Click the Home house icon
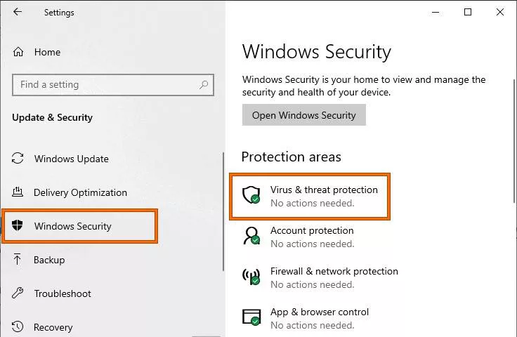 [x=19, y=52]
